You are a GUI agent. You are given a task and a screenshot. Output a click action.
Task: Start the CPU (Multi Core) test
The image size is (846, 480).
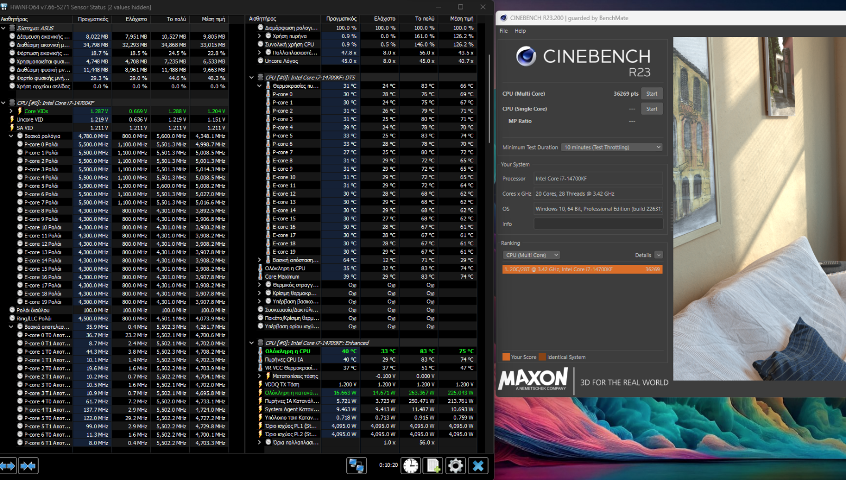click(x=652, y=94)
